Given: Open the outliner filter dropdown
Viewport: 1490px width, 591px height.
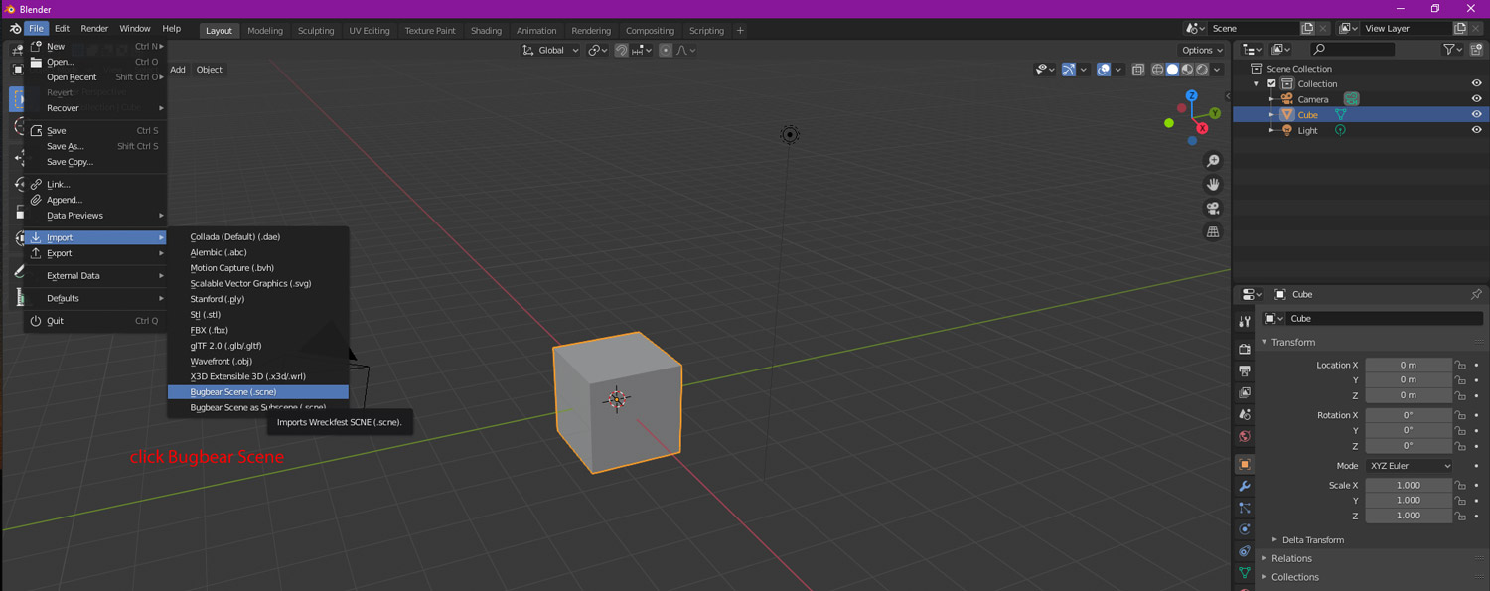Looking at the screenshot, I should point(1452,49).
